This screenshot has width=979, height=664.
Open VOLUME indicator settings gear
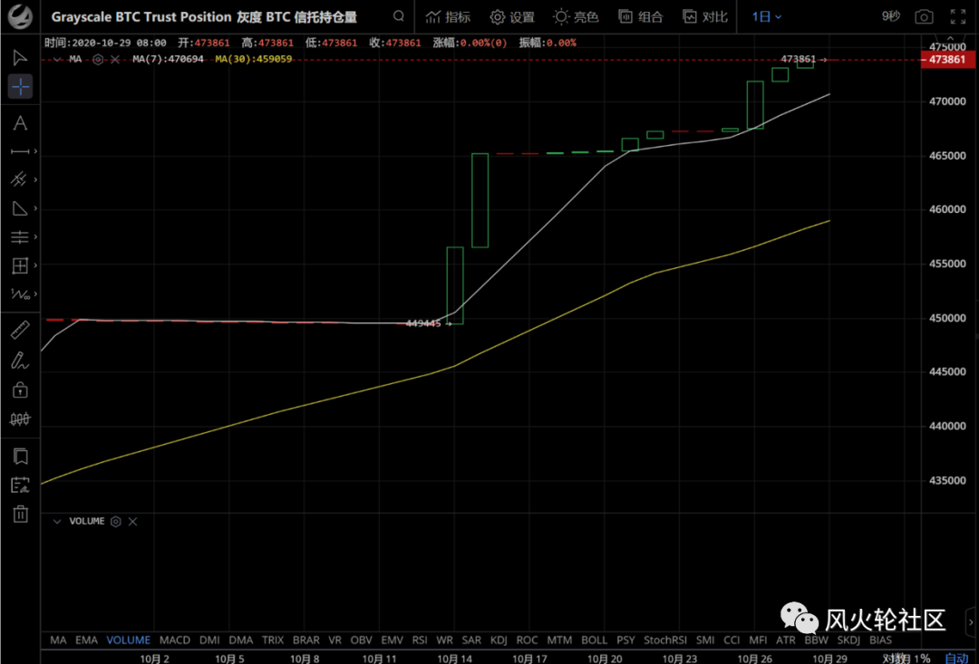coord(115,522)
